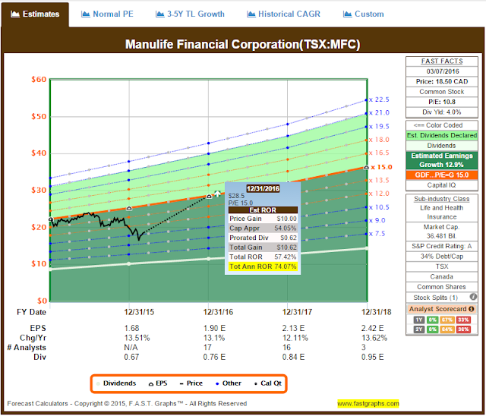Image resolution: width=486 pixels, height=416 pixels.
Task: Click the Total Gain $10.62 row
Action: click(263, 247)
